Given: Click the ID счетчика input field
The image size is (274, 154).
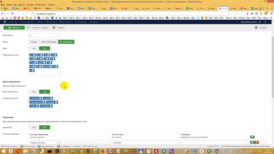Looking at the screenshot, I should pos(145,142).
